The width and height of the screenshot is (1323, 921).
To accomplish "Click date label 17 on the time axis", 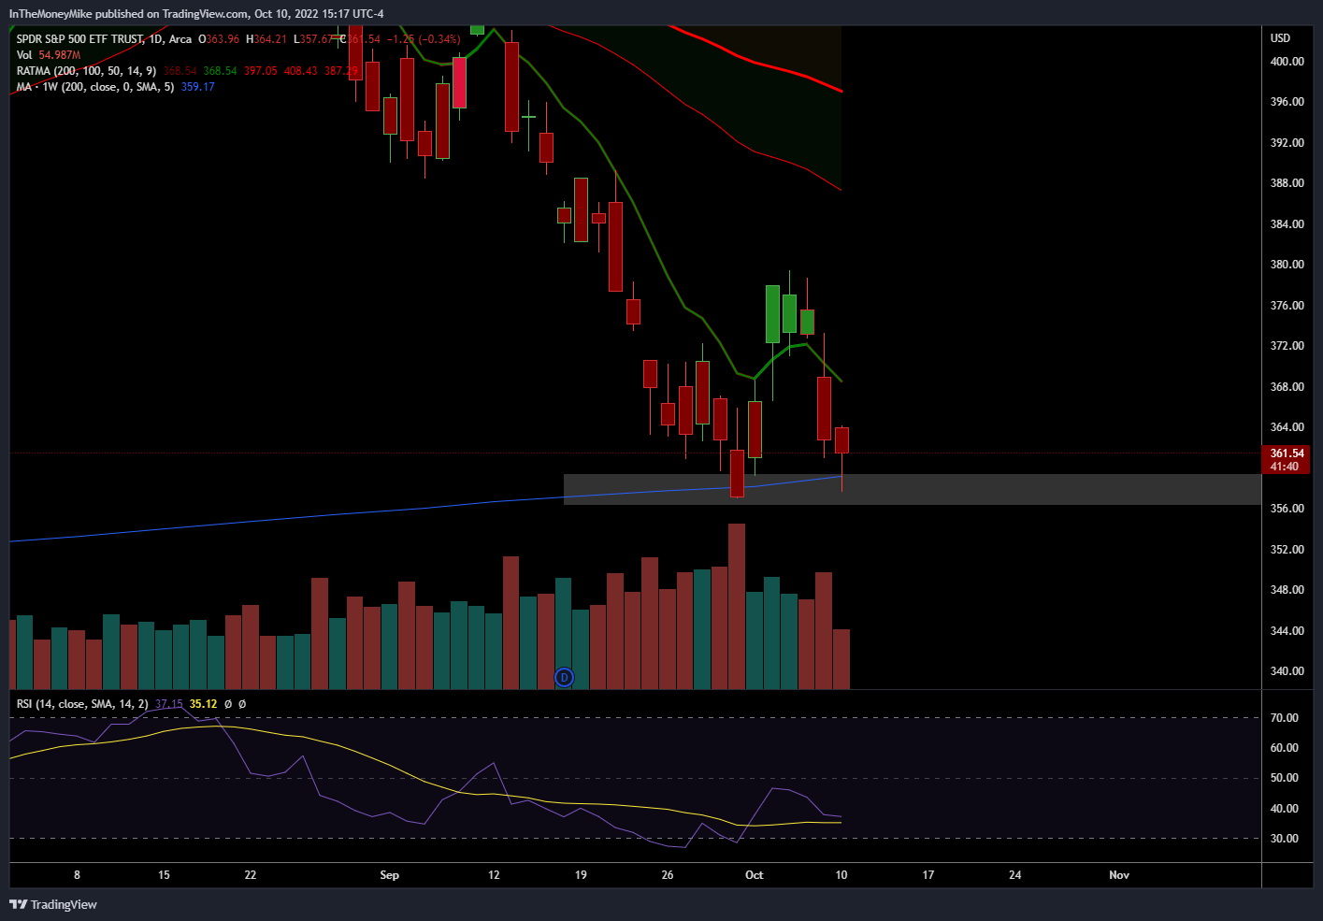I will [x=928, y=875].
